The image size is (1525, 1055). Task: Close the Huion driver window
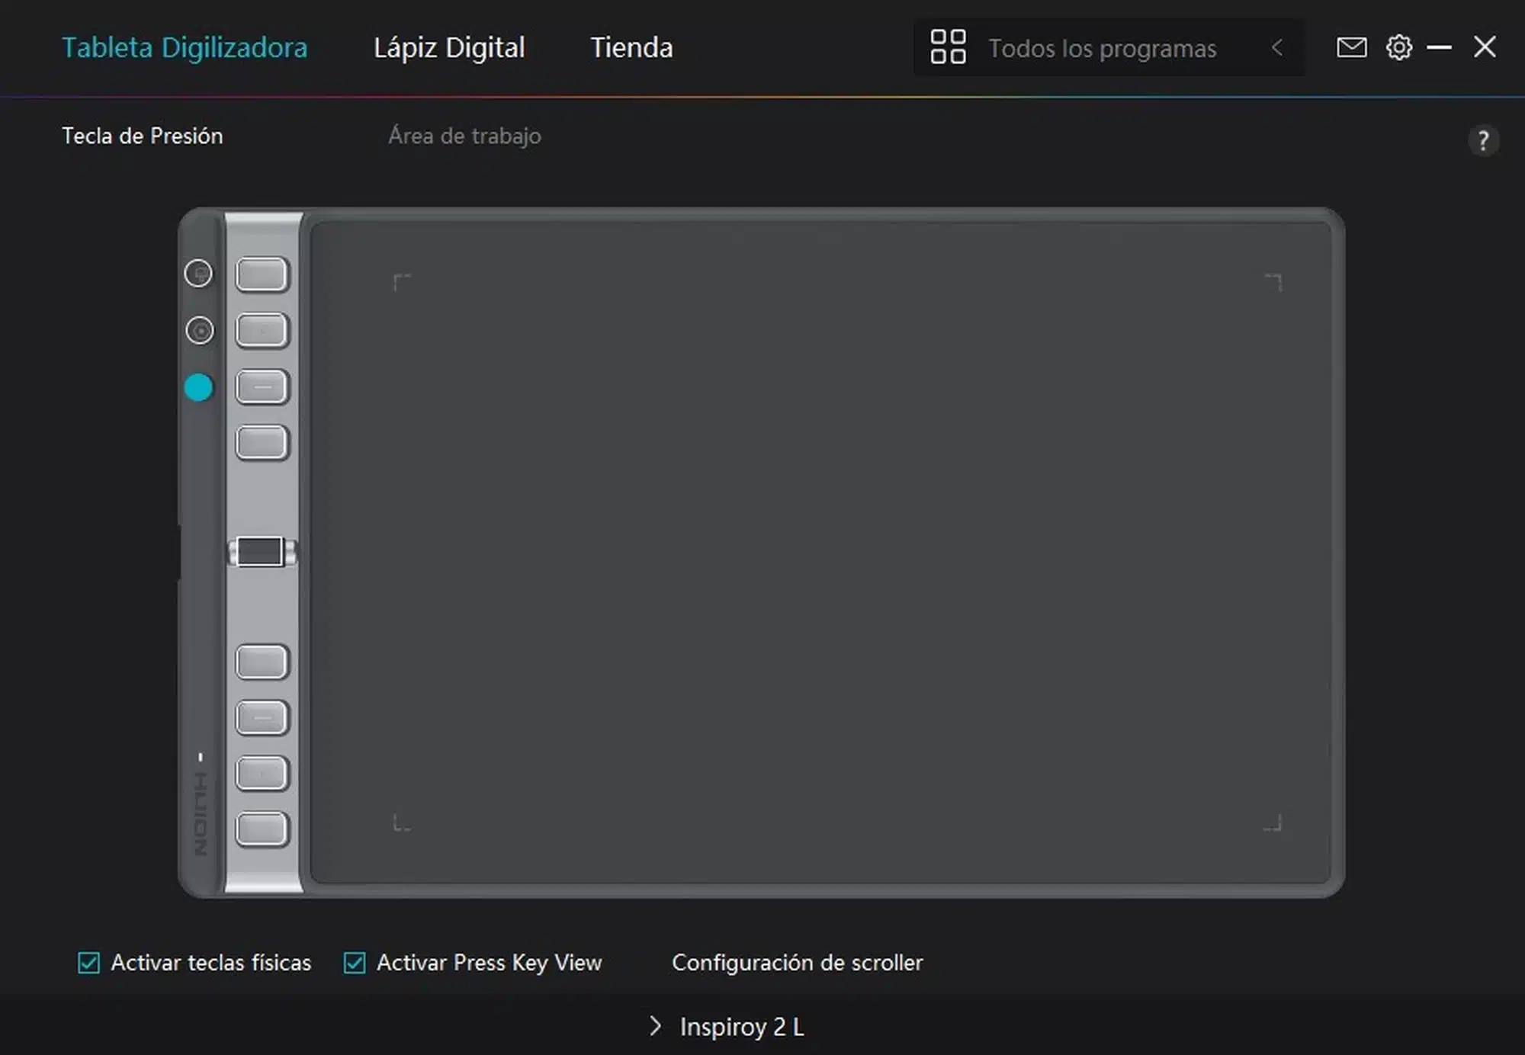(x=1485, y=47)
